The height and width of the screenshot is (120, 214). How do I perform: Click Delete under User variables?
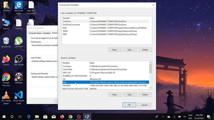(145, 50)
